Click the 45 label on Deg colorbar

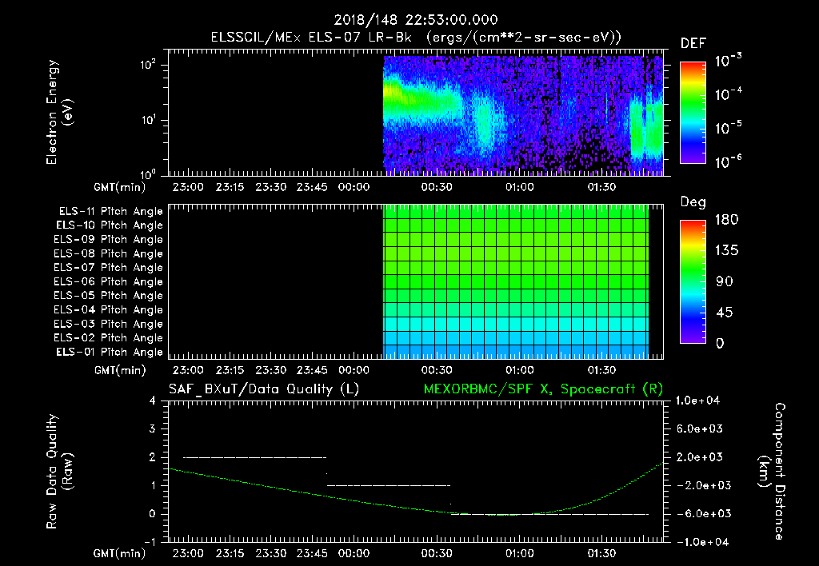(725, 313)
